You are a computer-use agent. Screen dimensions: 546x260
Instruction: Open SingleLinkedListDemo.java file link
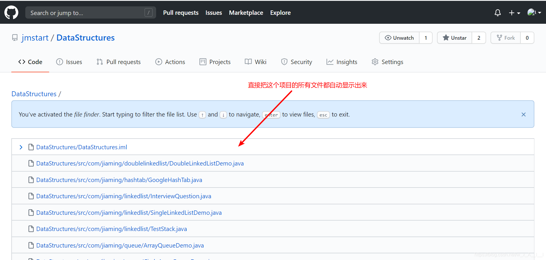pos(129,213)
